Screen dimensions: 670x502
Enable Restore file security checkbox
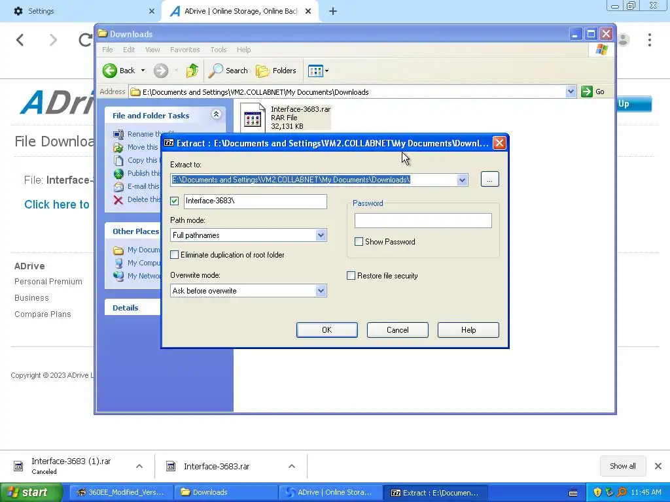tap(351, 276)
